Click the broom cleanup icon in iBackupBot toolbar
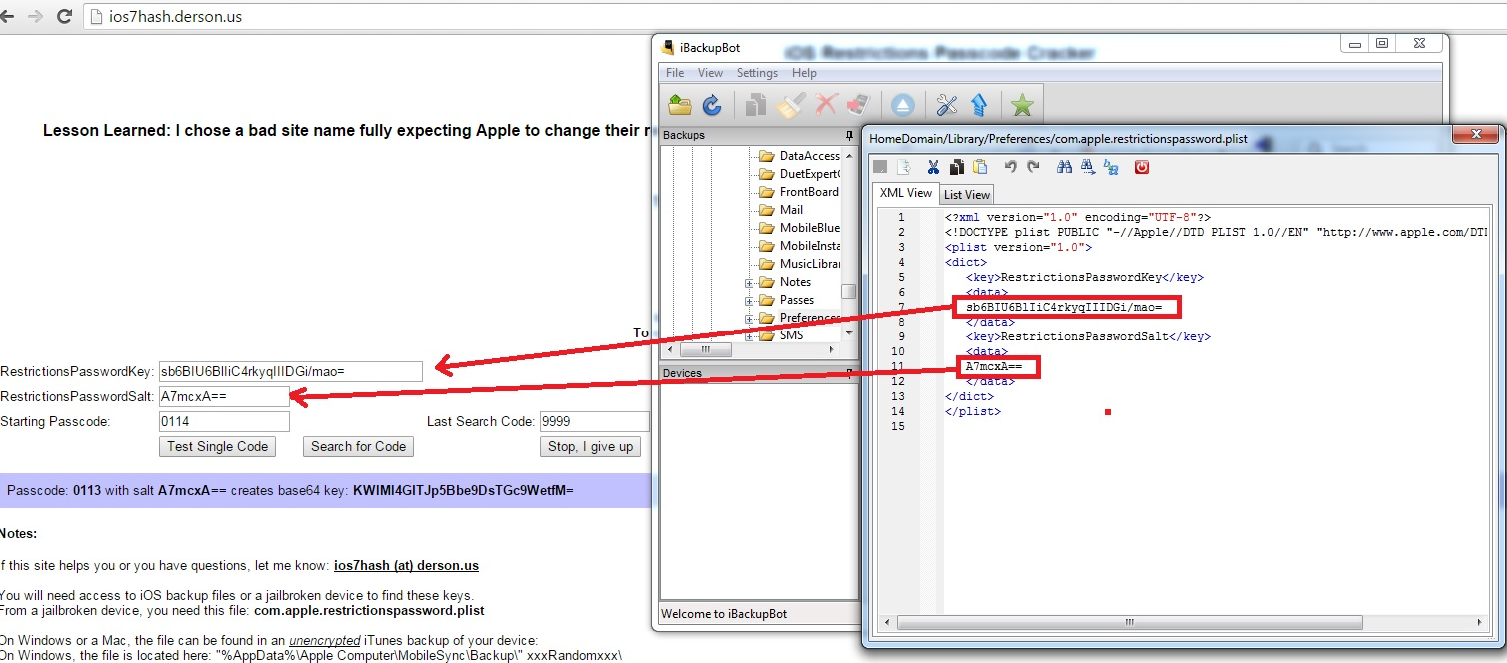Image resolution: width=1507 pixels, height=663 pixels. coord(792,105)
